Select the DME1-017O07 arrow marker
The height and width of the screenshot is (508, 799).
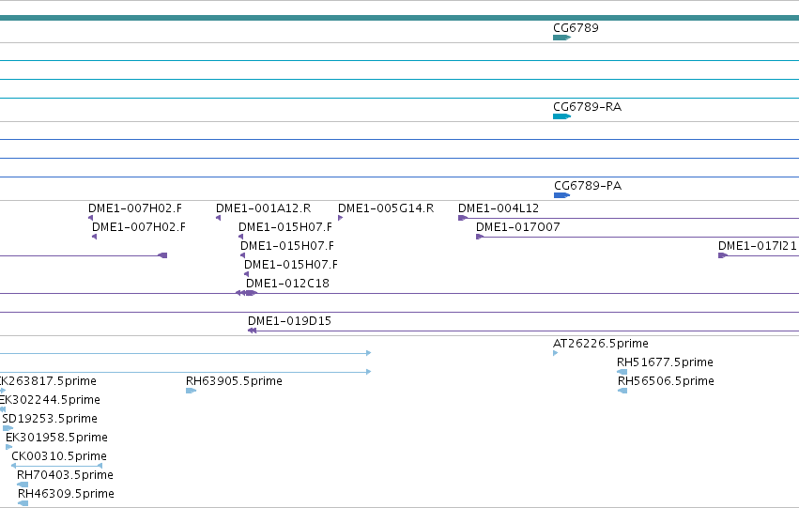pyautogui.click(x=480, y=237)
